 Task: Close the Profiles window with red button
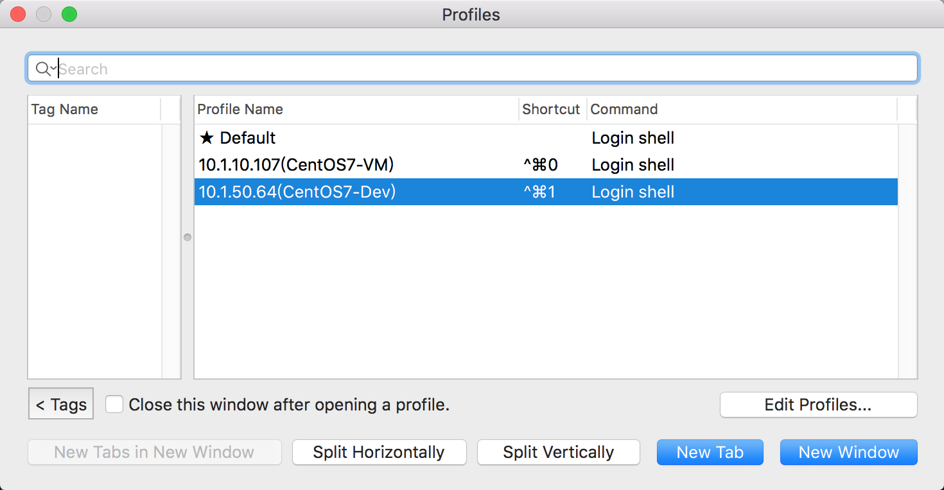[18, 14]
